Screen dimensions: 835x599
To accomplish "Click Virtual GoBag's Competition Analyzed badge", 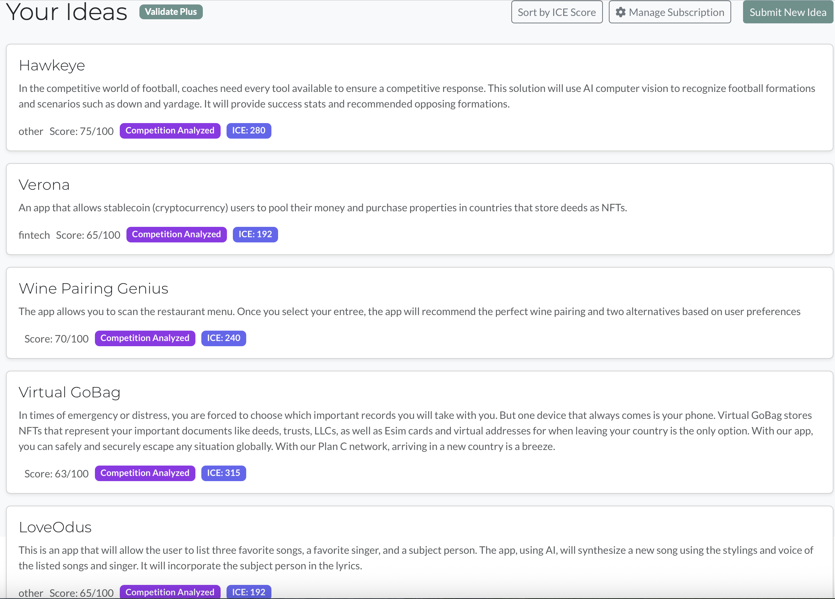I will [x=145, y=473].
